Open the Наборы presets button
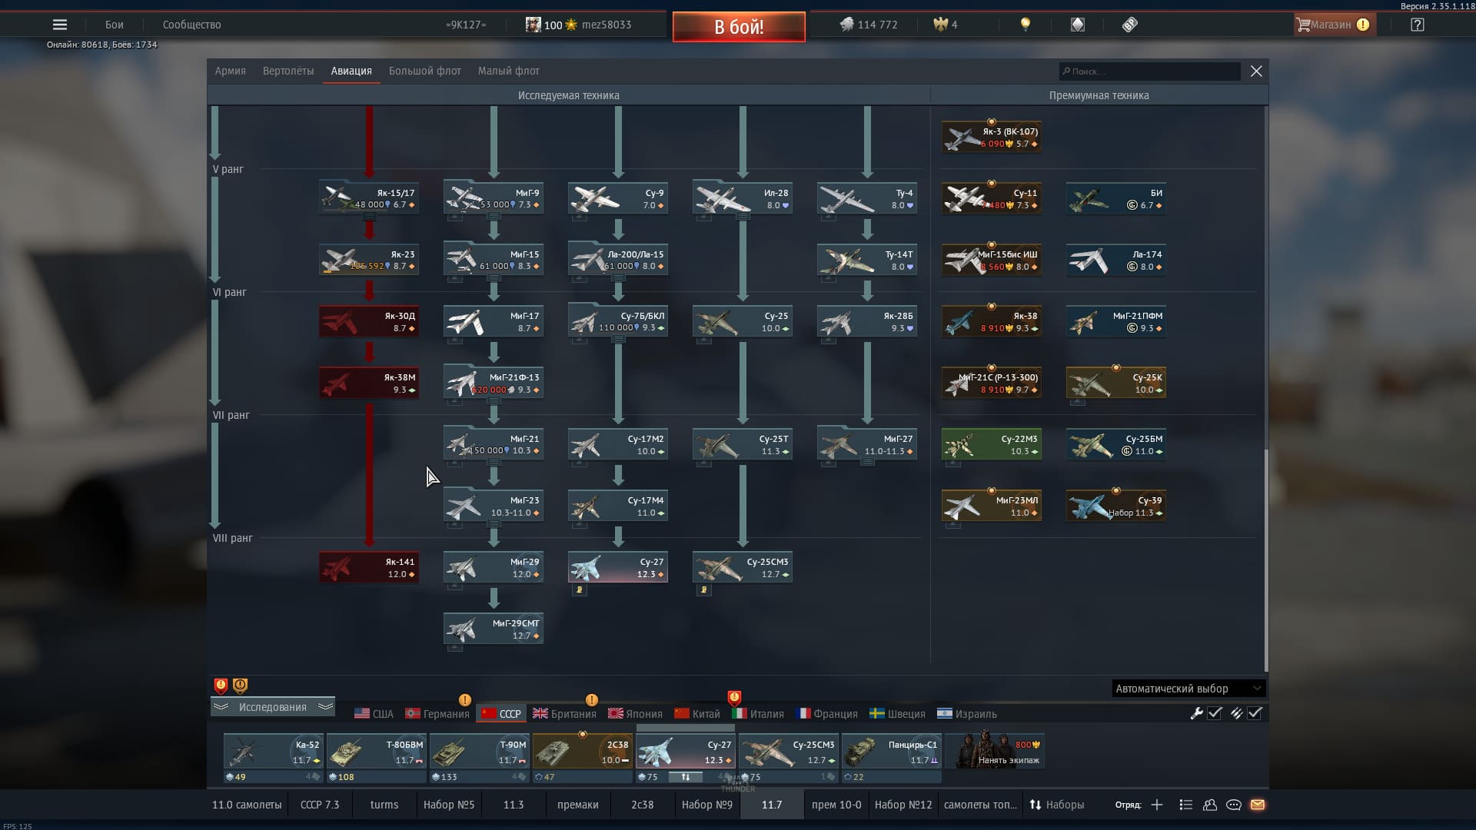 (x=1057, y=805)
